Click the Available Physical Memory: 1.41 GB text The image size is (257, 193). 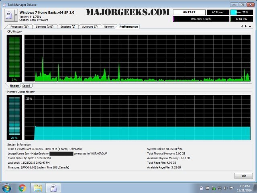(x=169, y=158)
